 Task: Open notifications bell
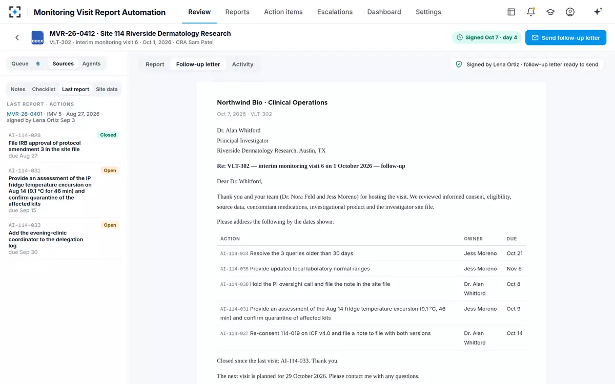pos(531,12)
